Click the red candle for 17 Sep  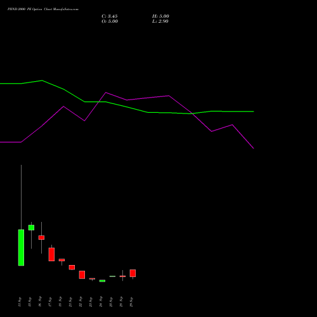pos(51,254)
